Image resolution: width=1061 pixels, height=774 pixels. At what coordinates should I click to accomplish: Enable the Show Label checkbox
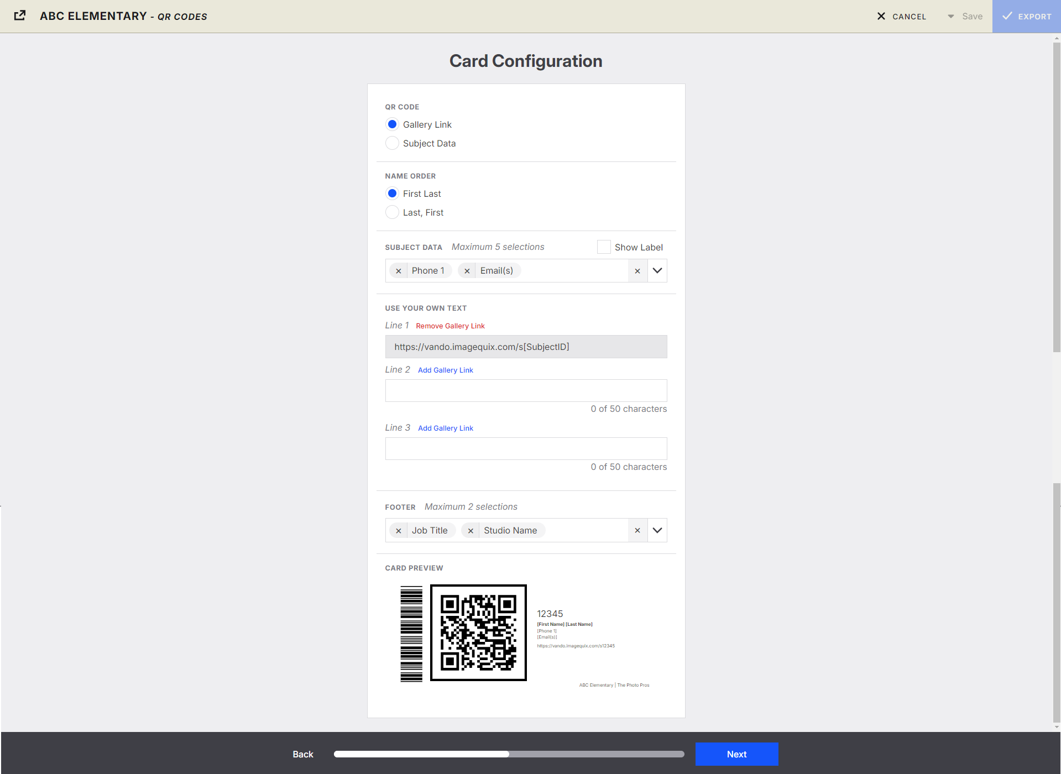604,247
